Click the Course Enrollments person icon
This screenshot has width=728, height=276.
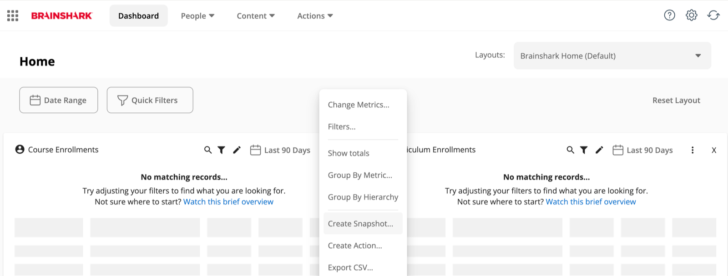tap(20, 149)
